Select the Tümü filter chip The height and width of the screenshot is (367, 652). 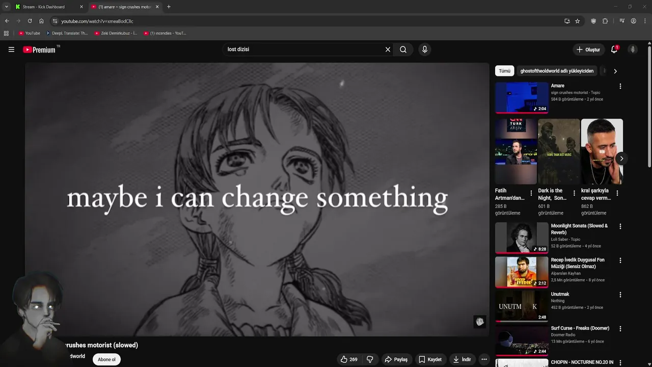[x=504, y=71]
